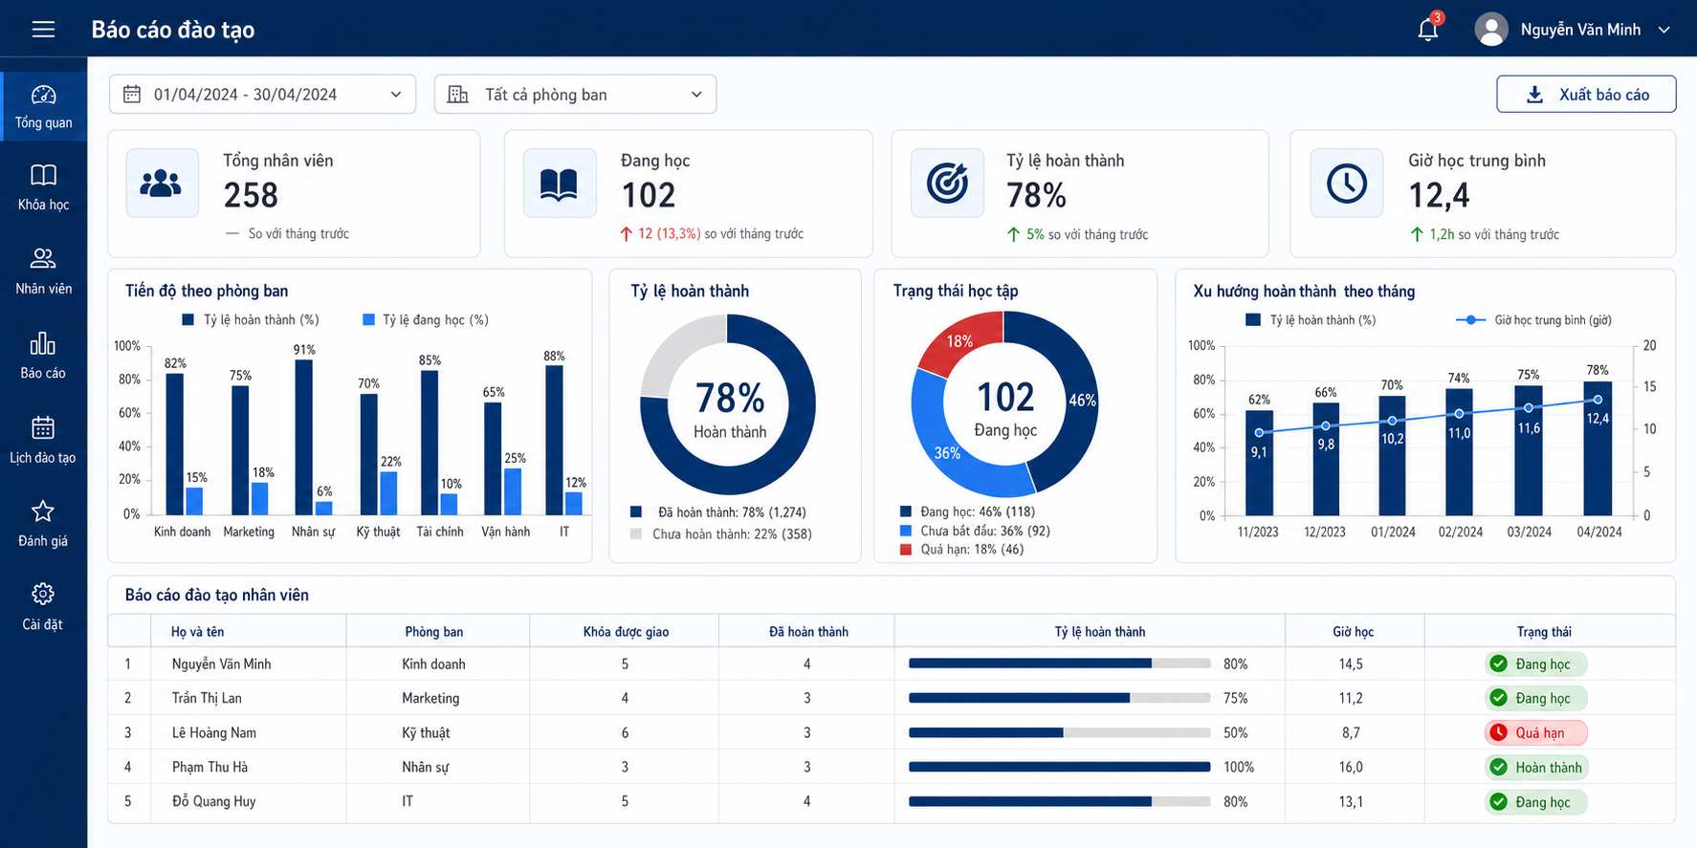
Task: Click Quá hạn: 18% (46) legend entry
Action: pyautogui.click(x=961, y=549)
